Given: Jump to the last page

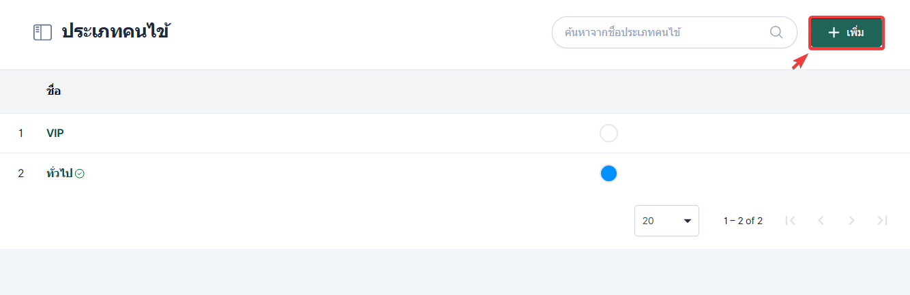Looking at the screenshot, I should point(882,220).
